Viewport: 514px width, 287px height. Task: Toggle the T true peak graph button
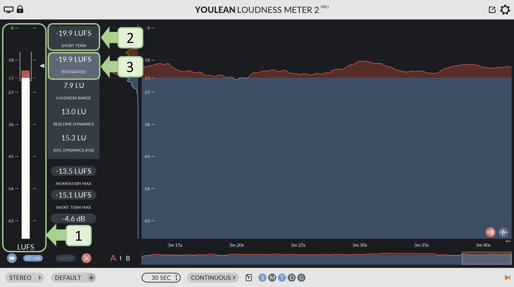[x=282, y=278]
